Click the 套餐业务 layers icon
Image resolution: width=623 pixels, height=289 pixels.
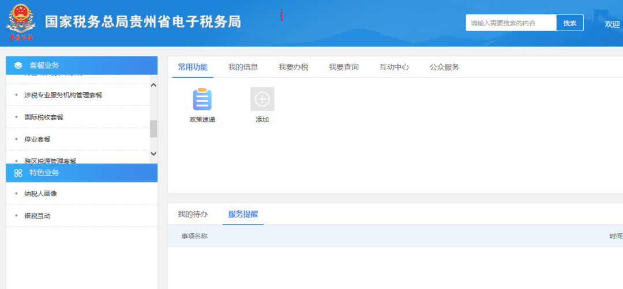click(18, 66)
